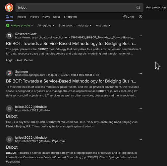Screen dimensions: 167x166
Task: Open the All regions dropdown
Action: tap(46, 26)
